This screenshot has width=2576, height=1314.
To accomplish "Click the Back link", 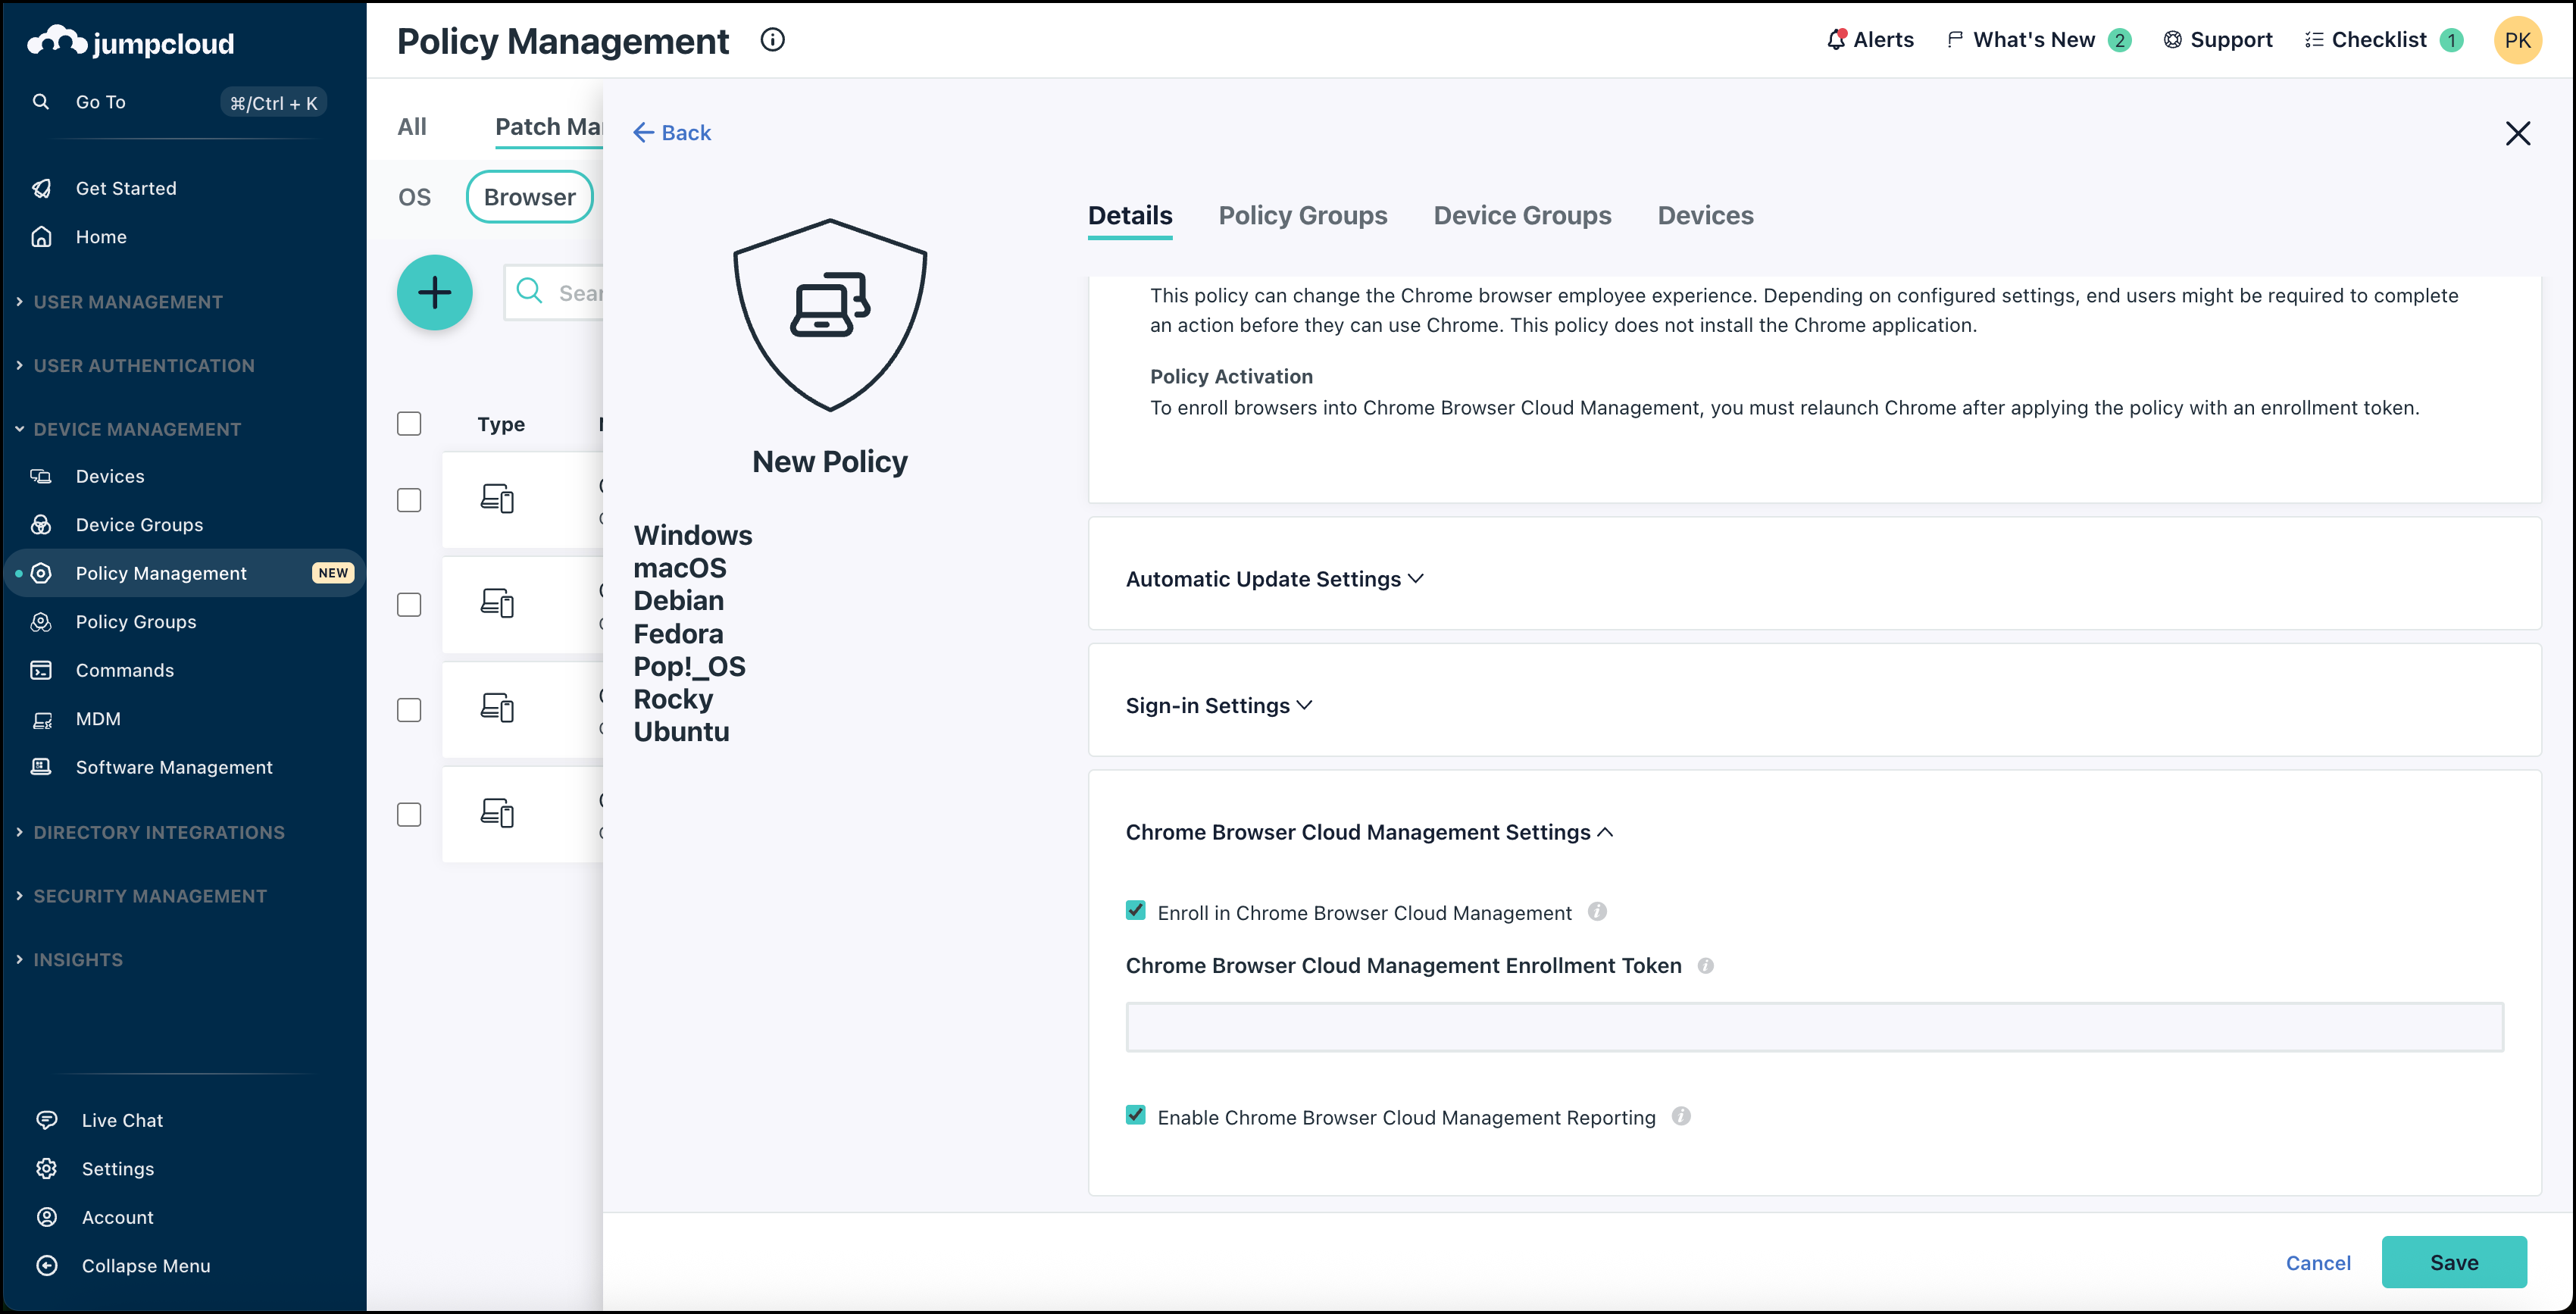I will pyautogui.click(x=672, y=133).
